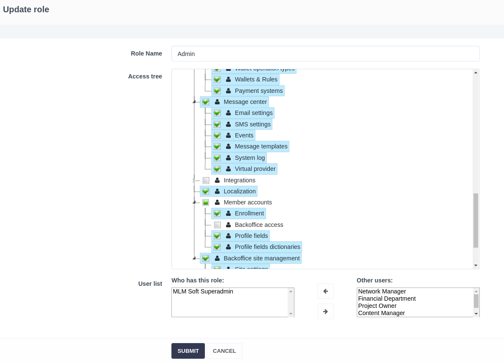Click the person icon beside Backoffice access
Image resolution: width=504 pixels, height=363 pixels.
(x=228, y=225)
